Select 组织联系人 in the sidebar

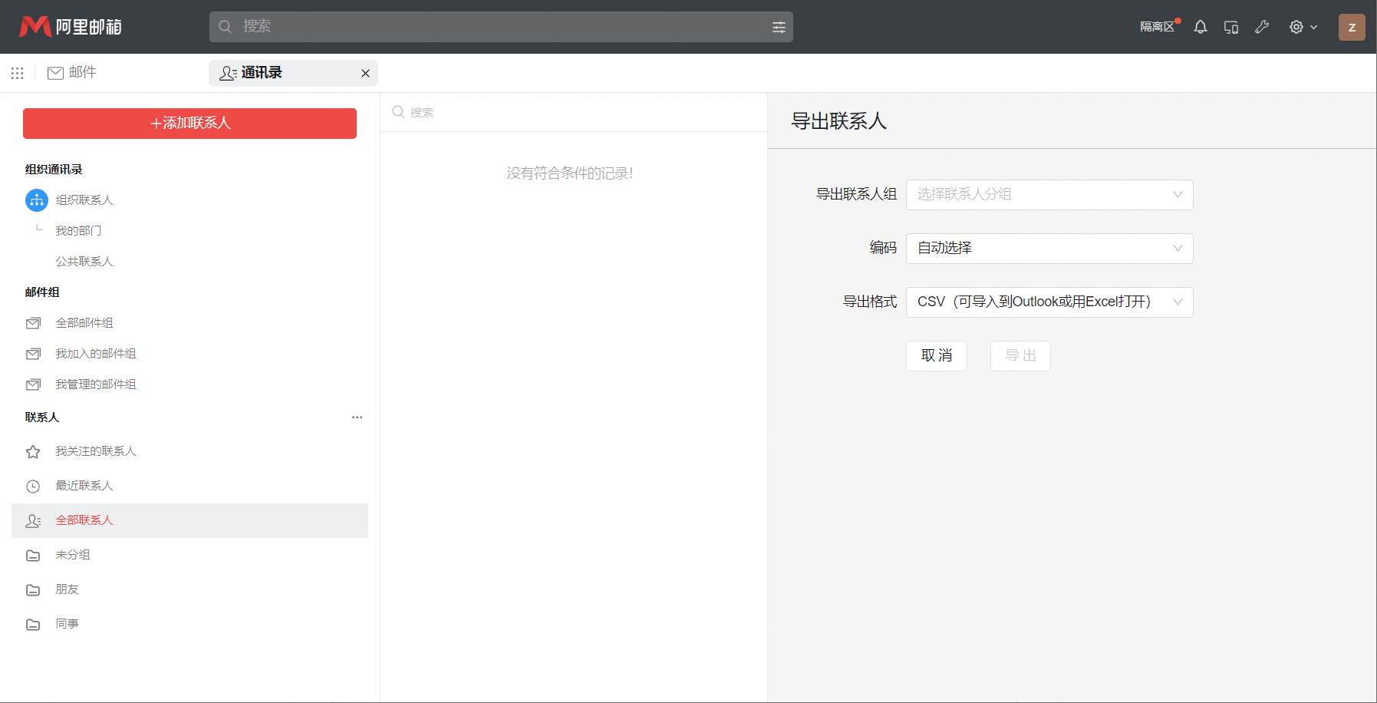coord(84,200)
